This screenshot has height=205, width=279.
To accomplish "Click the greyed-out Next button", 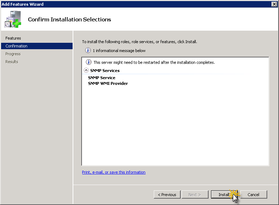I will point(195,195).
